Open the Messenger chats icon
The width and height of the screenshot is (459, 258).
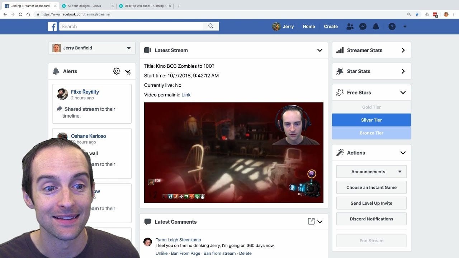tap(363, 26)
